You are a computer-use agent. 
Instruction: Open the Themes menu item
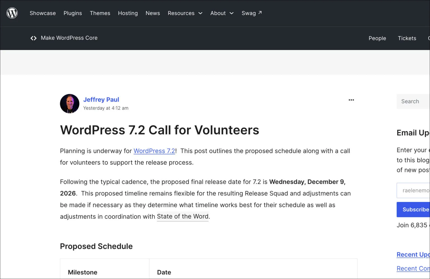pos(100,13)
